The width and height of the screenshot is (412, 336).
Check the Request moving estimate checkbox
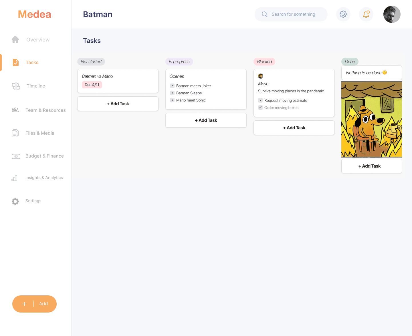[260, 100]
